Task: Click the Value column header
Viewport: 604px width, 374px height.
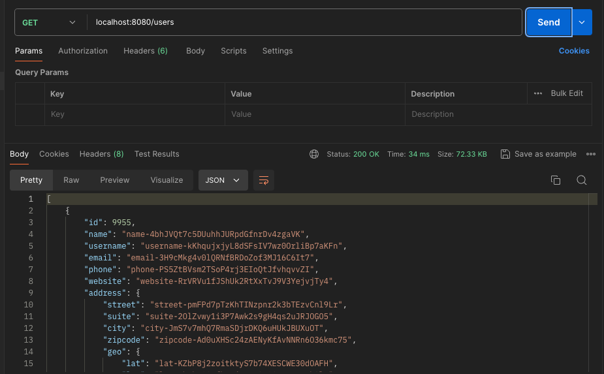Action: [x=241, y=93]
